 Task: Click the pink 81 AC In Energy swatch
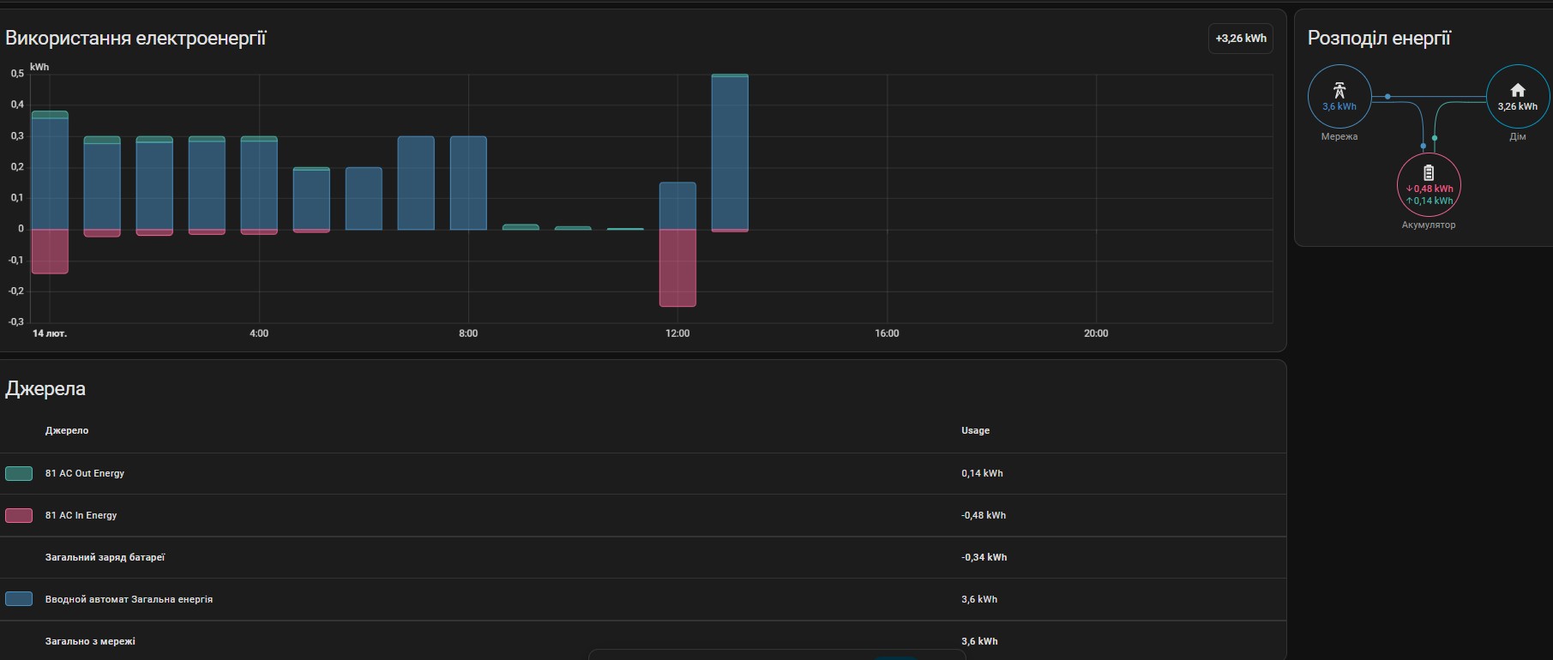point(19,515)
